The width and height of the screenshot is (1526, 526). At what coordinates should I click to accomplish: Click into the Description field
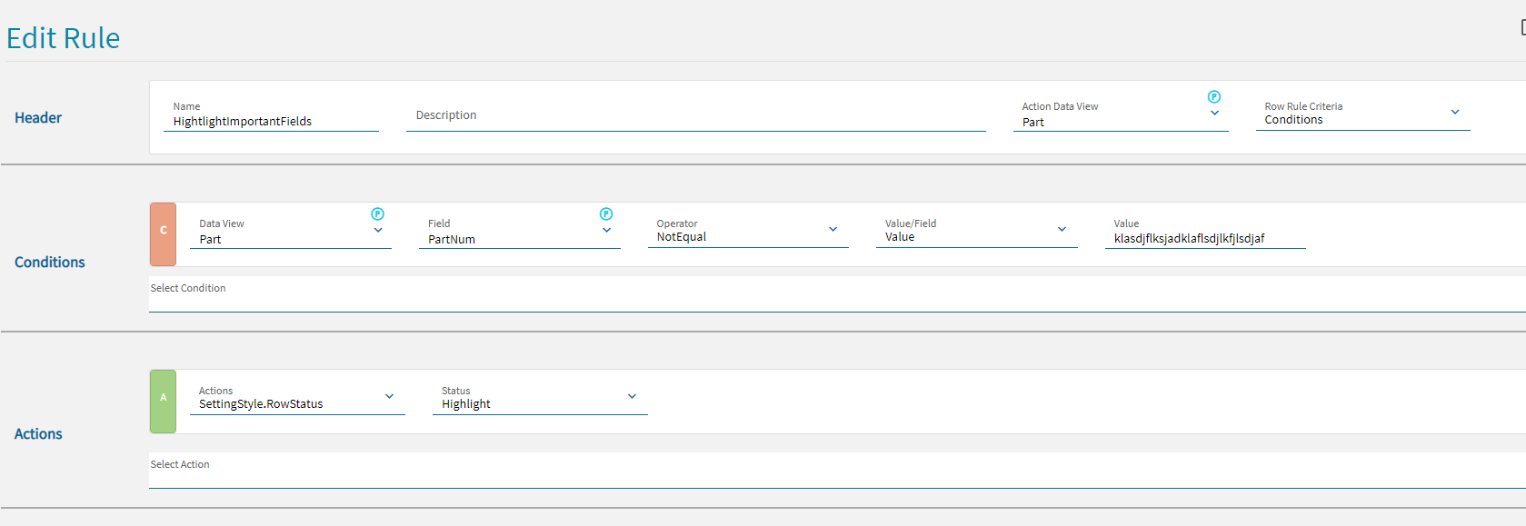[695, 115]
